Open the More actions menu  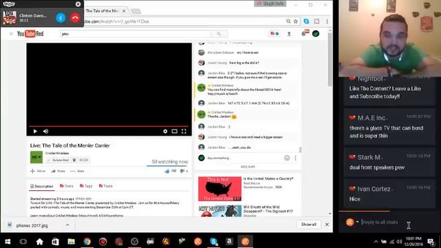(x=77, y=171)
